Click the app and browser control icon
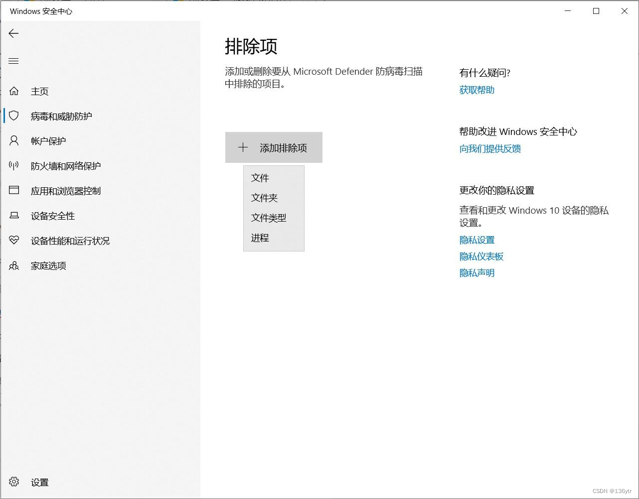Image resolution: width=639 pixels, height=499 pixels. pos(14,190)
